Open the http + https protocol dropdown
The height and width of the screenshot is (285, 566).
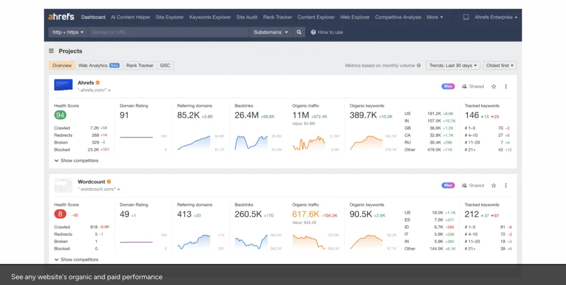(68, 32)
